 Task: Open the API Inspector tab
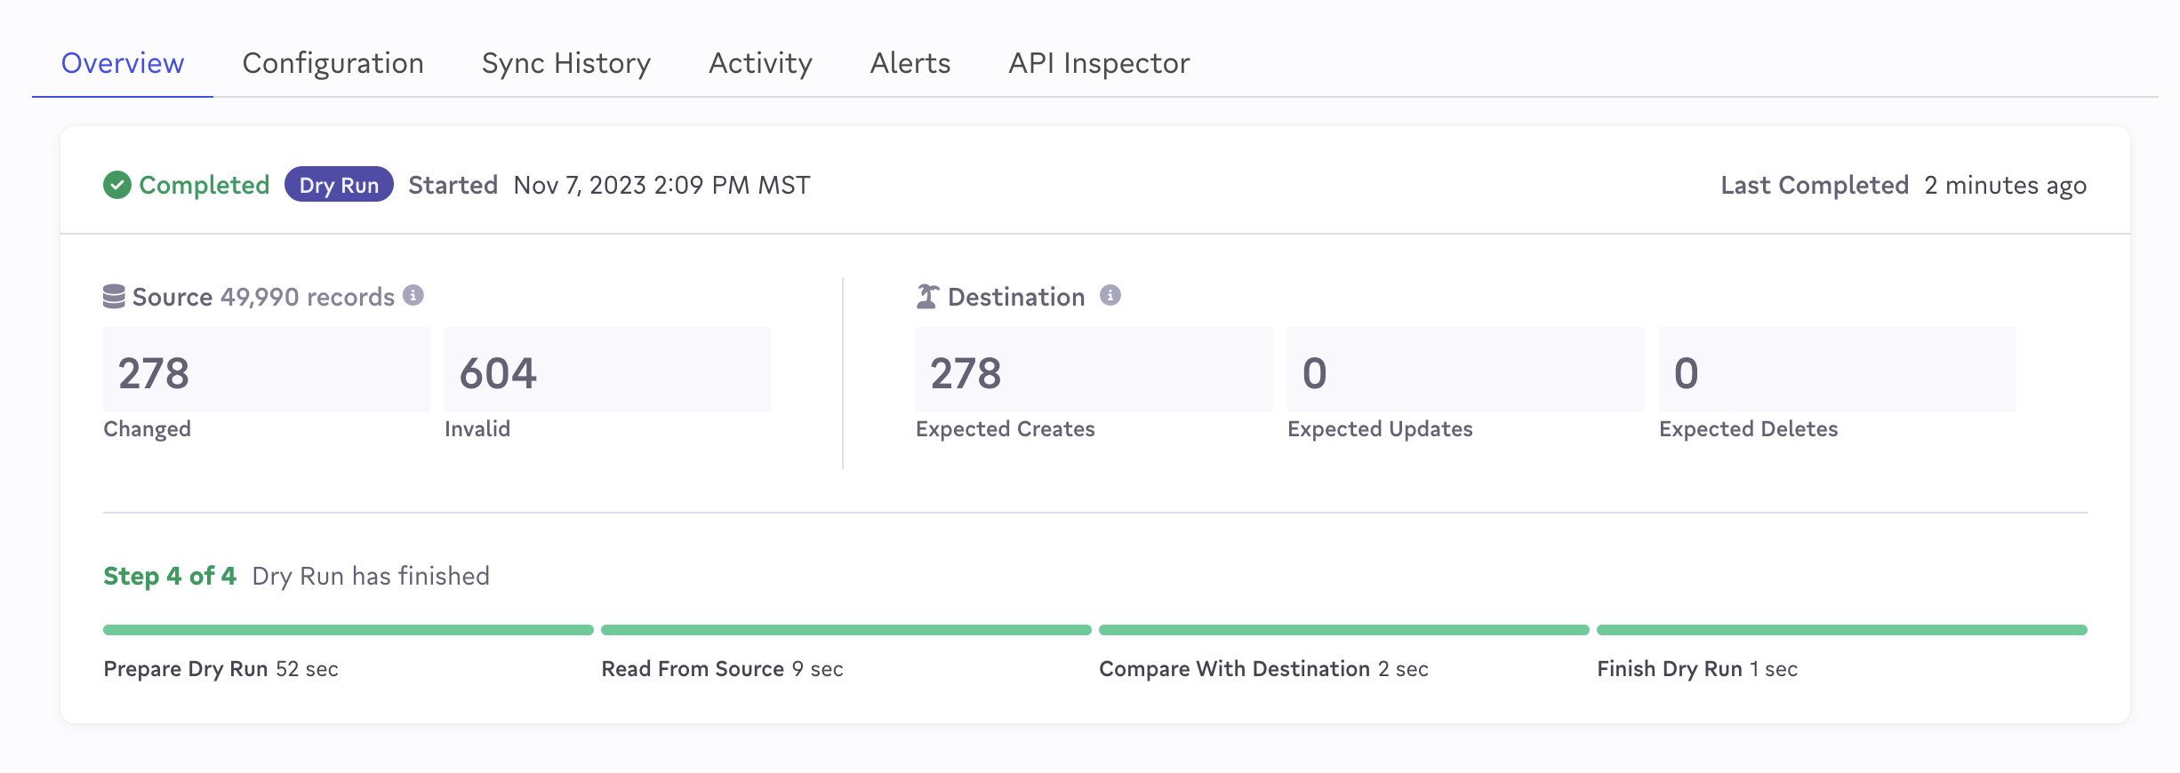(x=1099, y=63)
